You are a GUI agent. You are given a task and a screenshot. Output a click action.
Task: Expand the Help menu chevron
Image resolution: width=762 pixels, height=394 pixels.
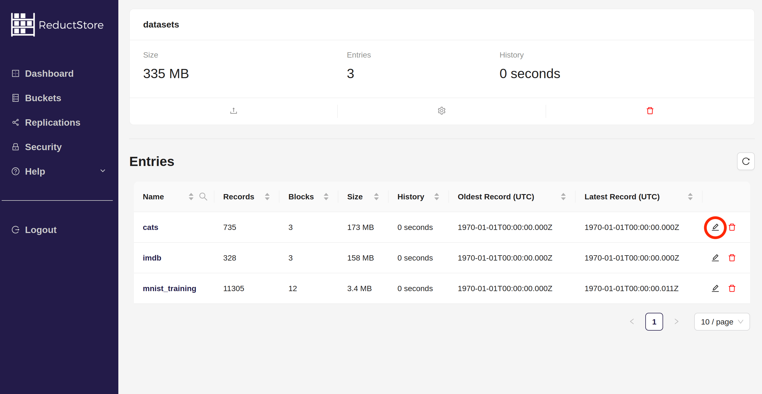point(103,171)
